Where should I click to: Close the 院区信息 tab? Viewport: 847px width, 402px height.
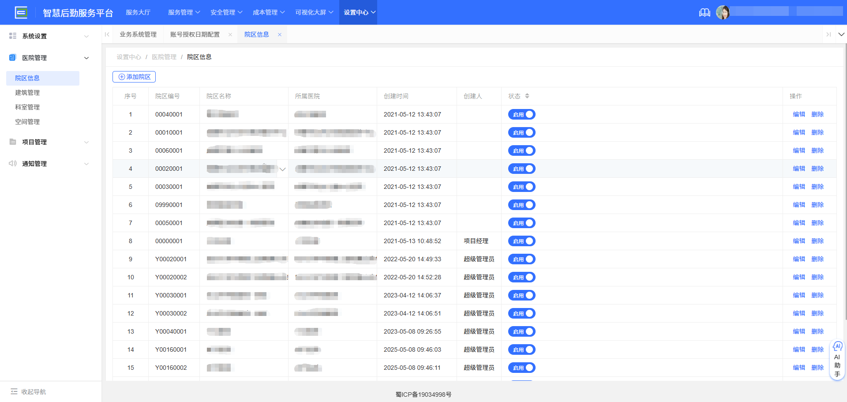280,35
